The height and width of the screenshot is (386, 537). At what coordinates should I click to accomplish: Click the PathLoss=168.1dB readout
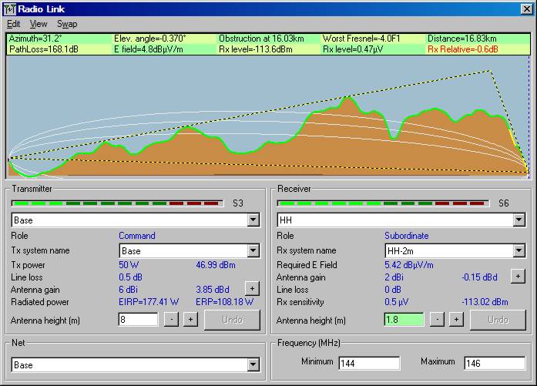coord(44,49)
